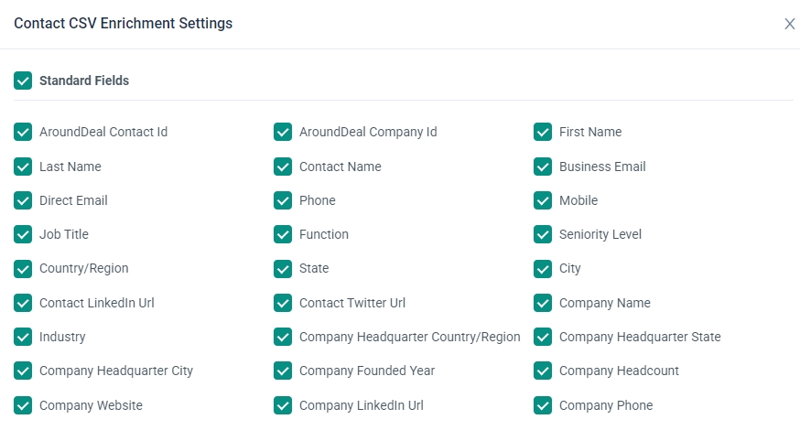800x430 pixels.
Task: Close the Contact CSV Enrichment Settings dialog
Action: pyautogui.click(x=789, y=24)
